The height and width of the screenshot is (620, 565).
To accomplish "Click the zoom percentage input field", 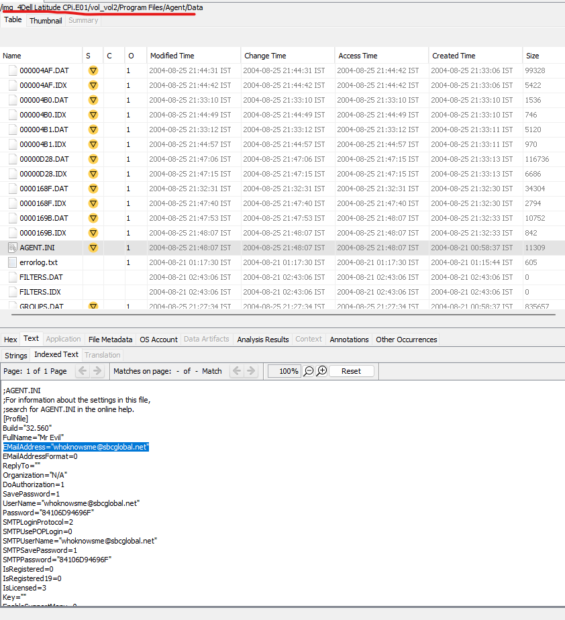I will click(285, 370).
